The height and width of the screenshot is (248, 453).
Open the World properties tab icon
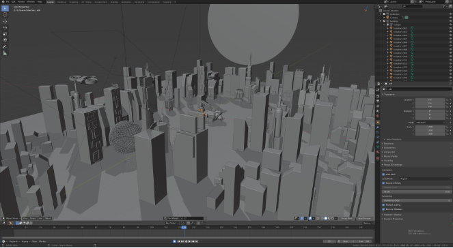(378, 116)
